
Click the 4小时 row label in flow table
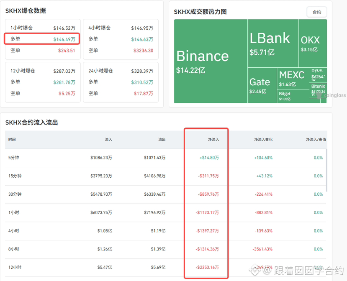click(x=14, y=231)
